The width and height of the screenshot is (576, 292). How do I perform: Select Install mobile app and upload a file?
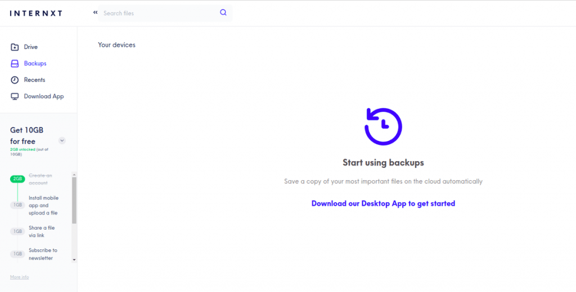[x=43, y=206]
